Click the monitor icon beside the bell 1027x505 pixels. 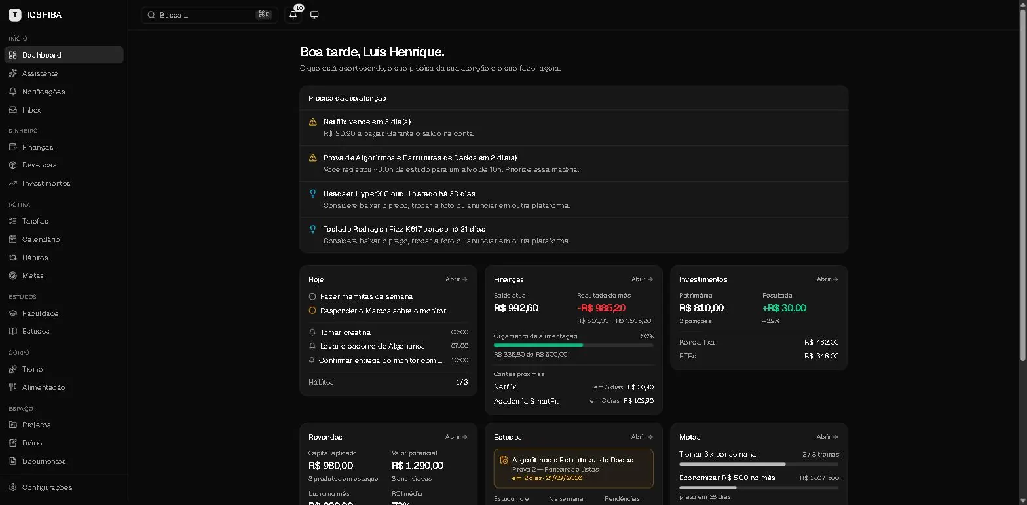pos(314,15)
